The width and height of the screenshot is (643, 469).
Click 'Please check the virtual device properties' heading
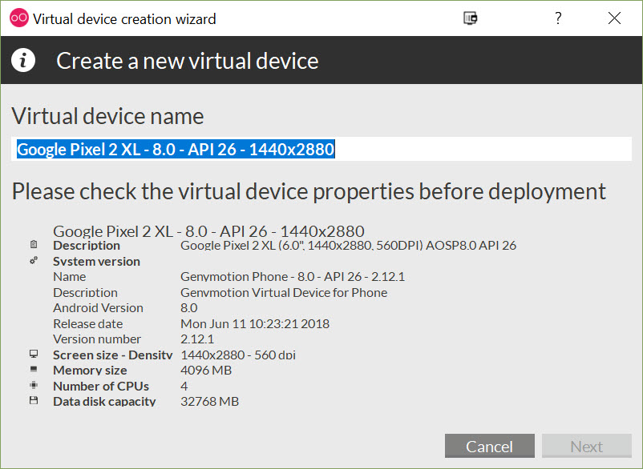309,191
